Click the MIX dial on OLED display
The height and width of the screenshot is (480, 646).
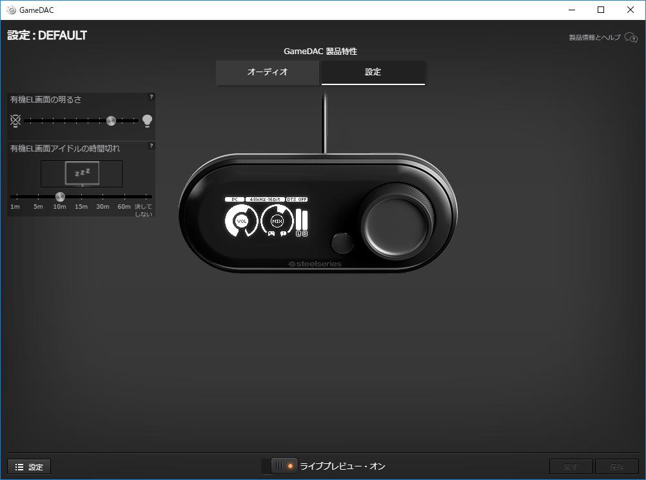coord(277,221)
